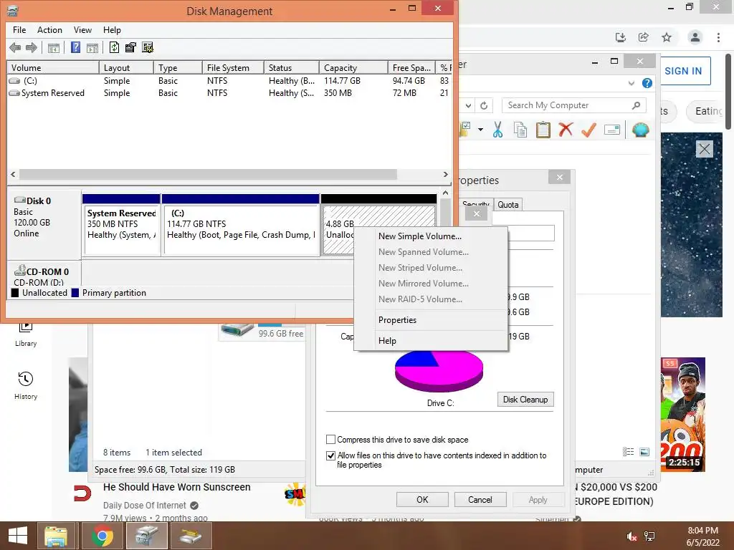
Task: Expand the Explorer ribbon chevron
Action: click(x=631, y=83)
